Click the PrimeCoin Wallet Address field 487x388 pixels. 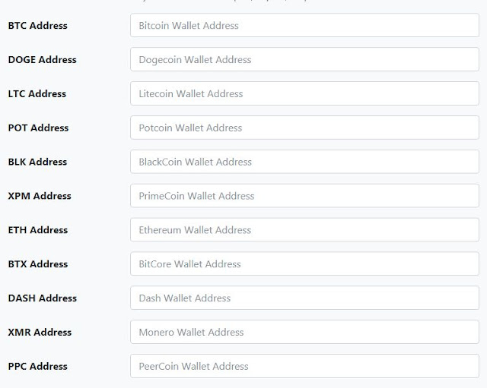click(304, 196)
